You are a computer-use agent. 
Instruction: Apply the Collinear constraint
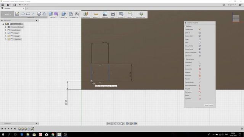pos(200,66)
